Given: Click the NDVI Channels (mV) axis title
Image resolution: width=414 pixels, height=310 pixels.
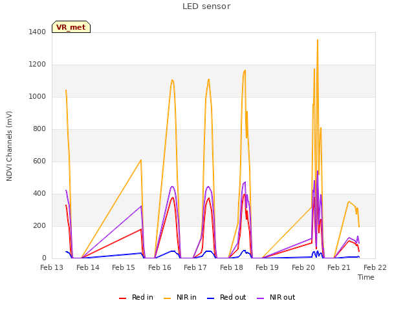Looking at the screenshot, I should [9, 146].
